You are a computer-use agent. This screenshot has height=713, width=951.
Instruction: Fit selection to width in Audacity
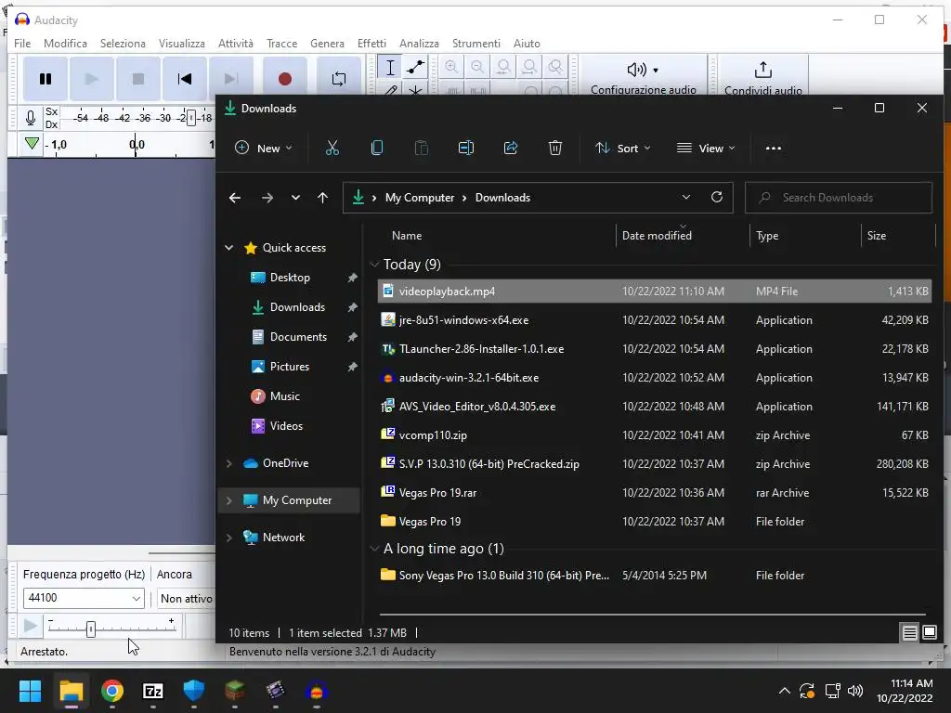click(503, 67)
